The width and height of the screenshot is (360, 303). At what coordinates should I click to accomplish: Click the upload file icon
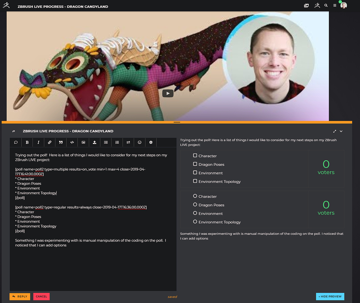(x=95, y=142)
